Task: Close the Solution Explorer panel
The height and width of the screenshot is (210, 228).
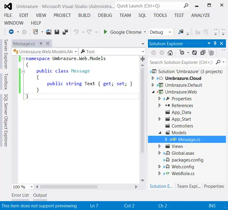Action: pyautogui.click(x=221, y=43)
